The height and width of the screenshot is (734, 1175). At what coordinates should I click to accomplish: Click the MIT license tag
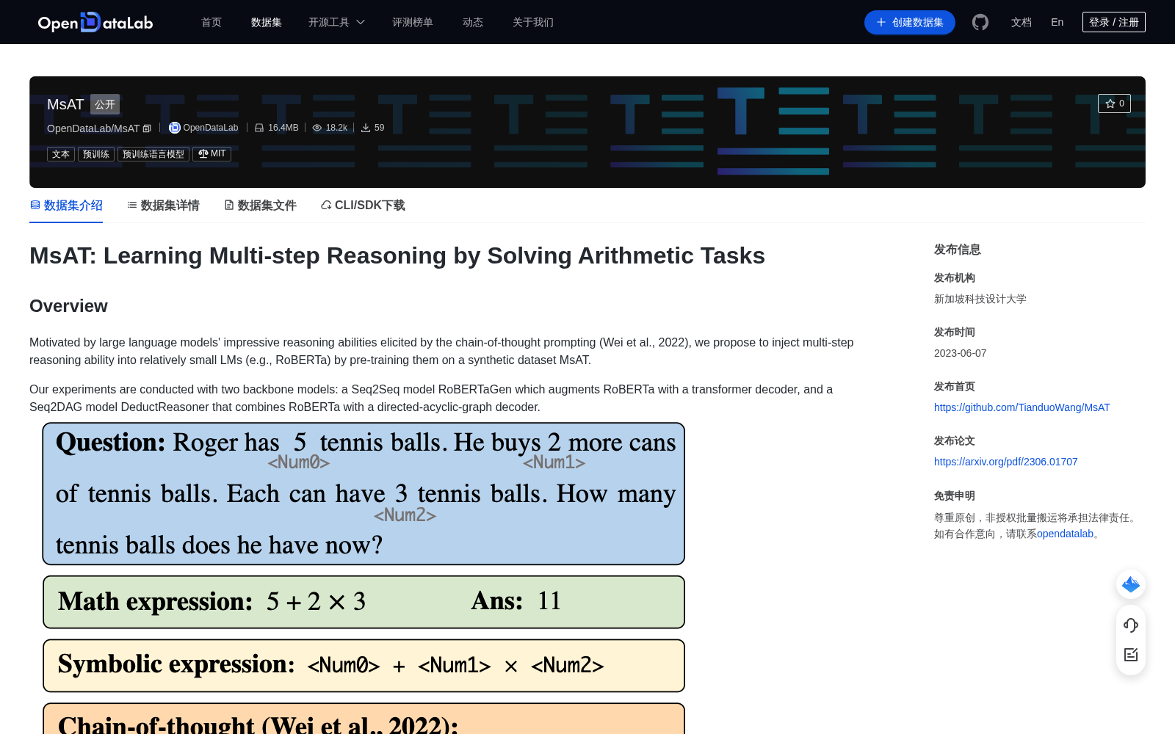tap(212, 154)
